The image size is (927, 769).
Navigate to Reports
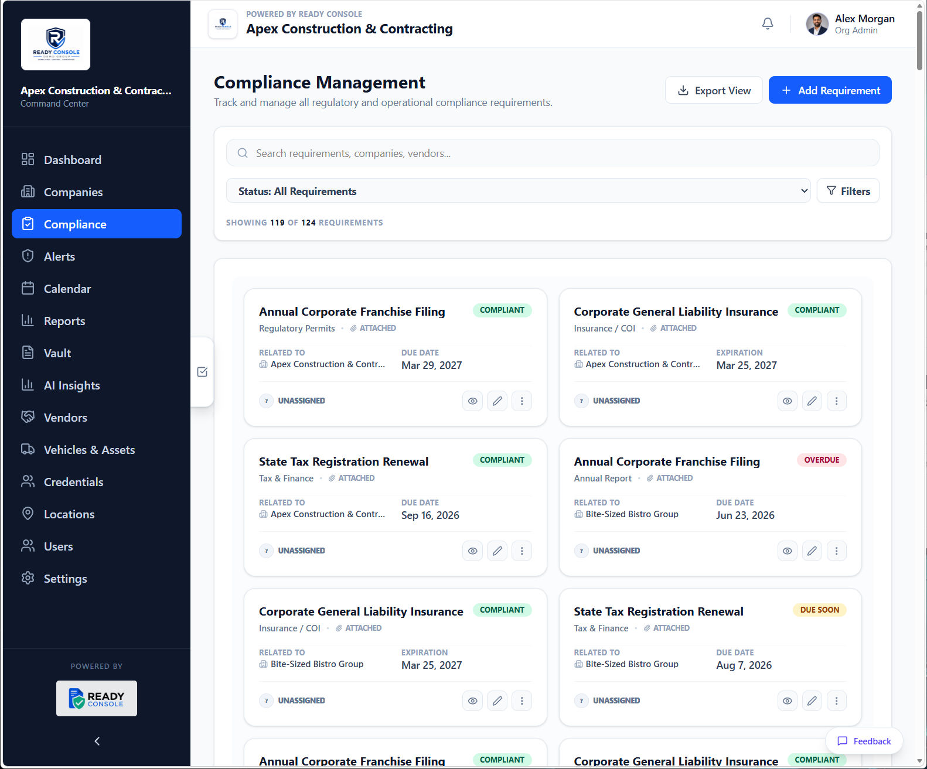click(x=97, y=320)
